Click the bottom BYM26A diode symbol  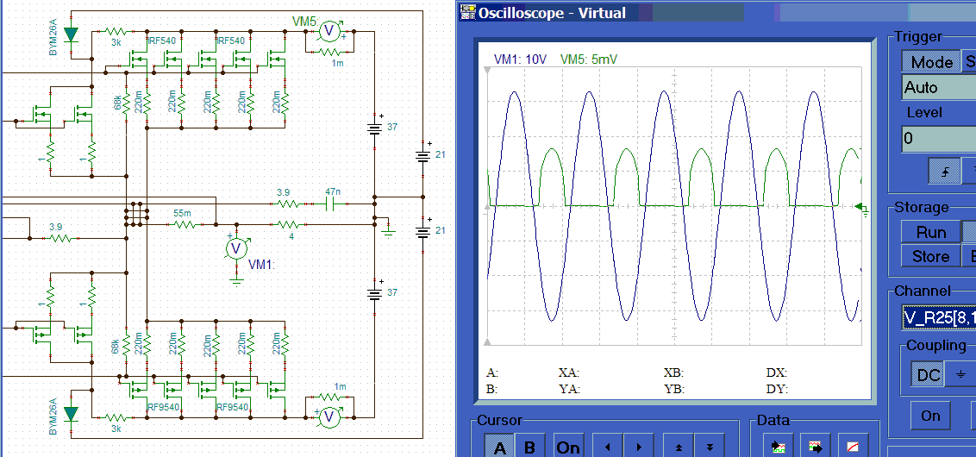click(x=72, y=413)
